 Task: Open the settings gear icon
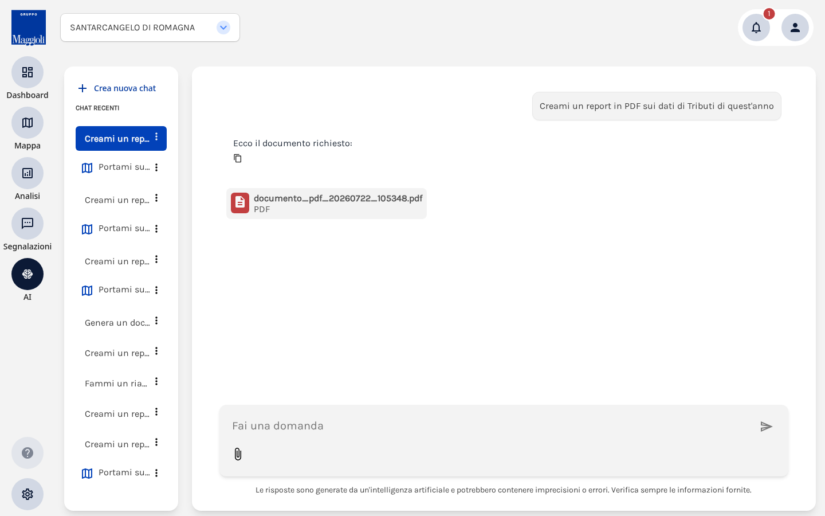coord(27,494)
